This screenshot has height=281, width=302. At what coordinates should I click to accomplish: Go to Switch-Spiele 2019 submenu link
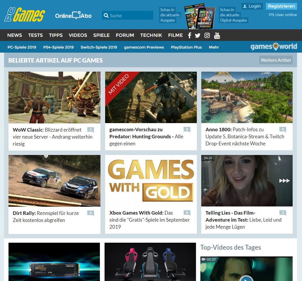tap(99, 47)
